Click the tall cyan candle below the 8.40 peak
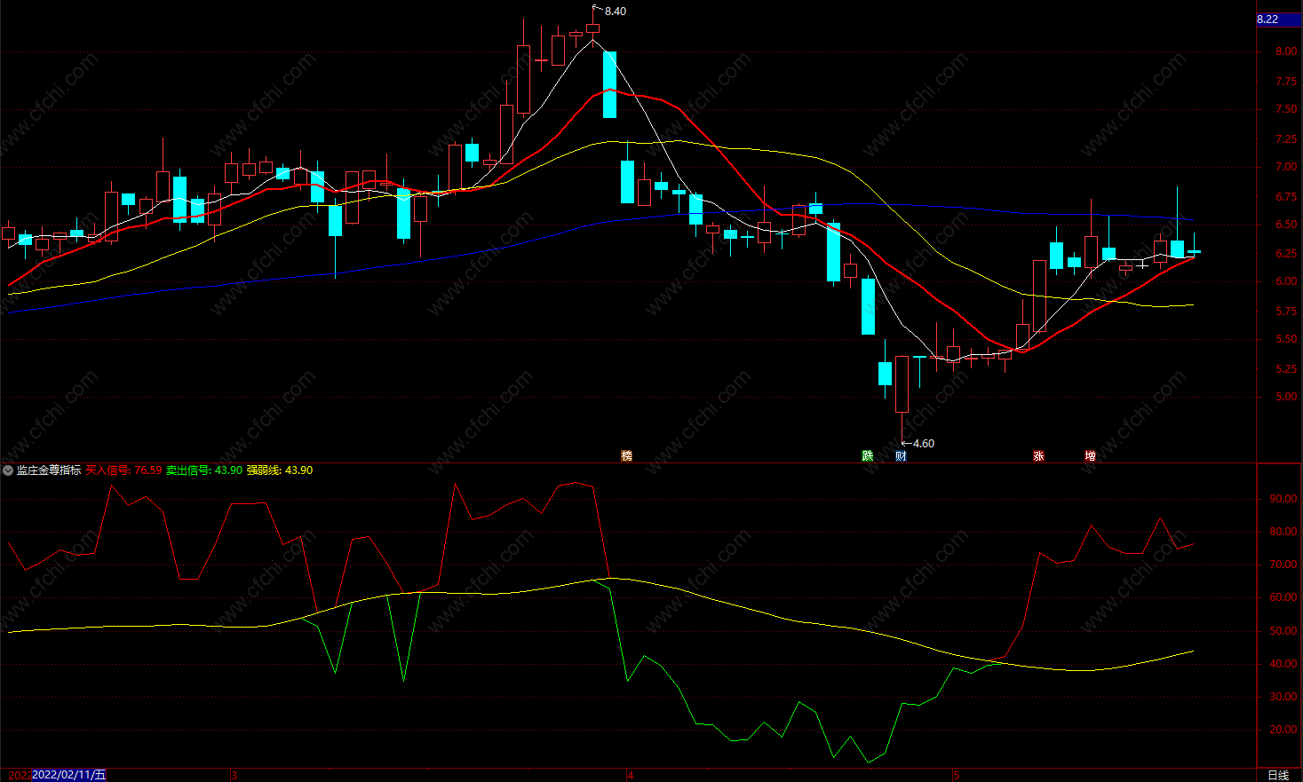The image size is (1303, 782). coord(609,84)
